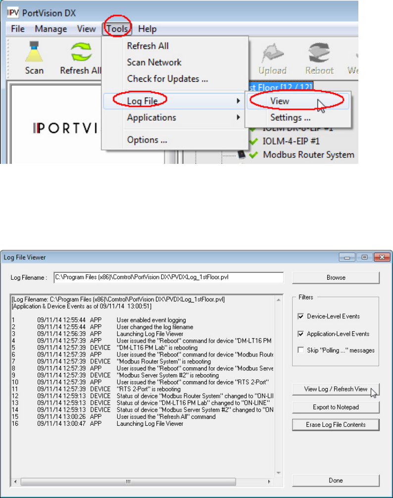Viewport: 393px width, 498px height.
Task: Open the File menu
Action: click(x=18, y=29)
